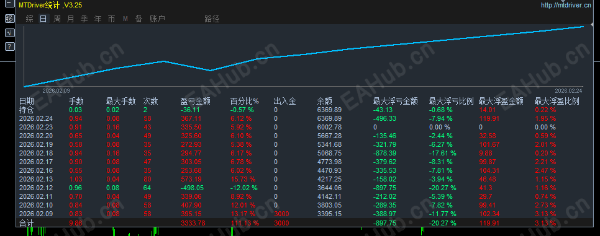Click the -17.61 % floating loss ratio

click(x=442, y=153)
